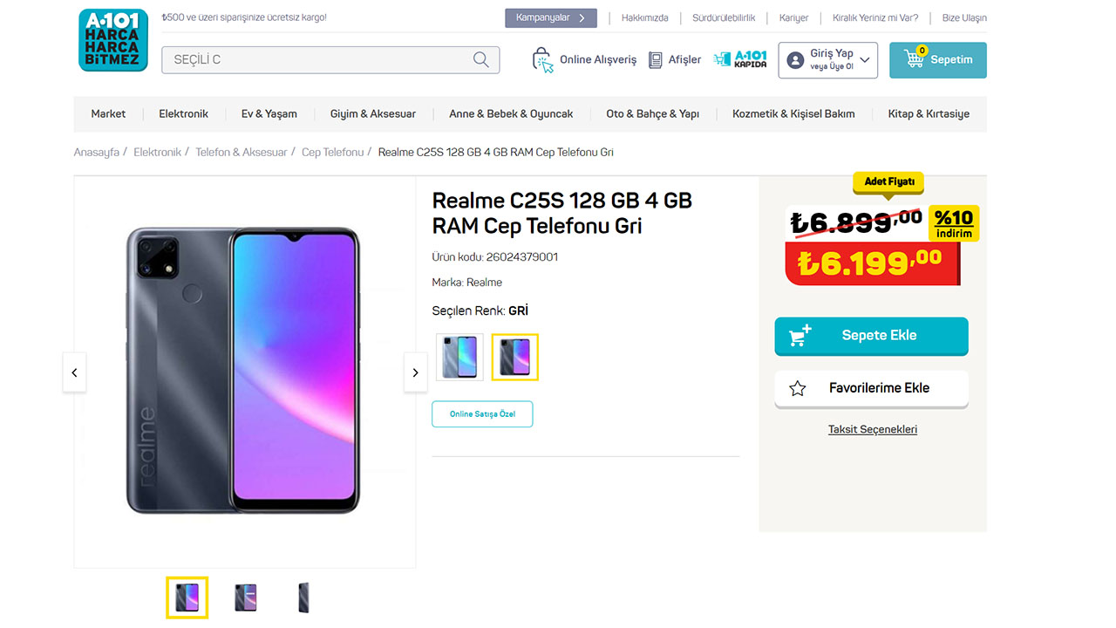Open the Afişler flyer icon
The image size is (1116, 628).
point(656,60)
